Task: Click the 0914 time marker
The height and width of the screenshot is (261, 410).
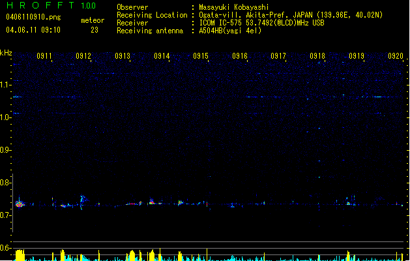Action: point(162,56)
